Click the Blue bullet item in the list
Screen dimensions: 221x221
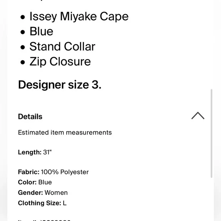42,31
